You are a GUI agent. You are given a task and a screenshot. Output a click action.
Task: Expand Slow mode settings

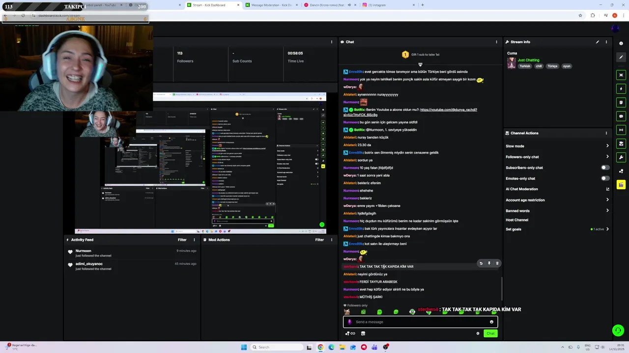click(x=607, y=146)
